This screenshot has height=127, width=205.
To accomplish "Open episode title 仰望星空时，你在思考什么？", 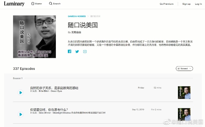I will [x=49, y=109].
